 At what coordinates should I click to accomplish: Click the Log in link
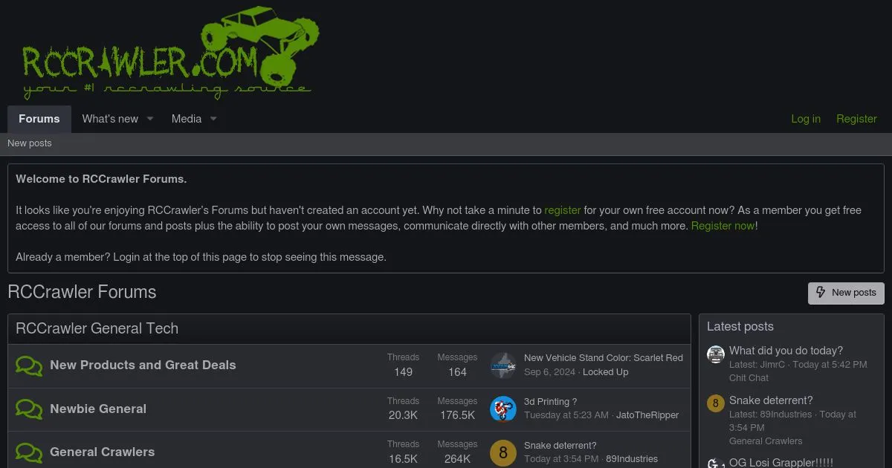806,119
